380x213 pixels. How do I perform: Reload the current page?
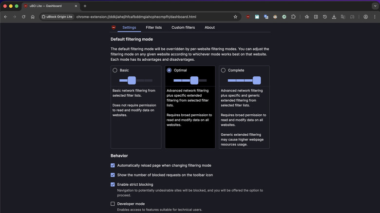pyautogui.click(x=23, y=17)
